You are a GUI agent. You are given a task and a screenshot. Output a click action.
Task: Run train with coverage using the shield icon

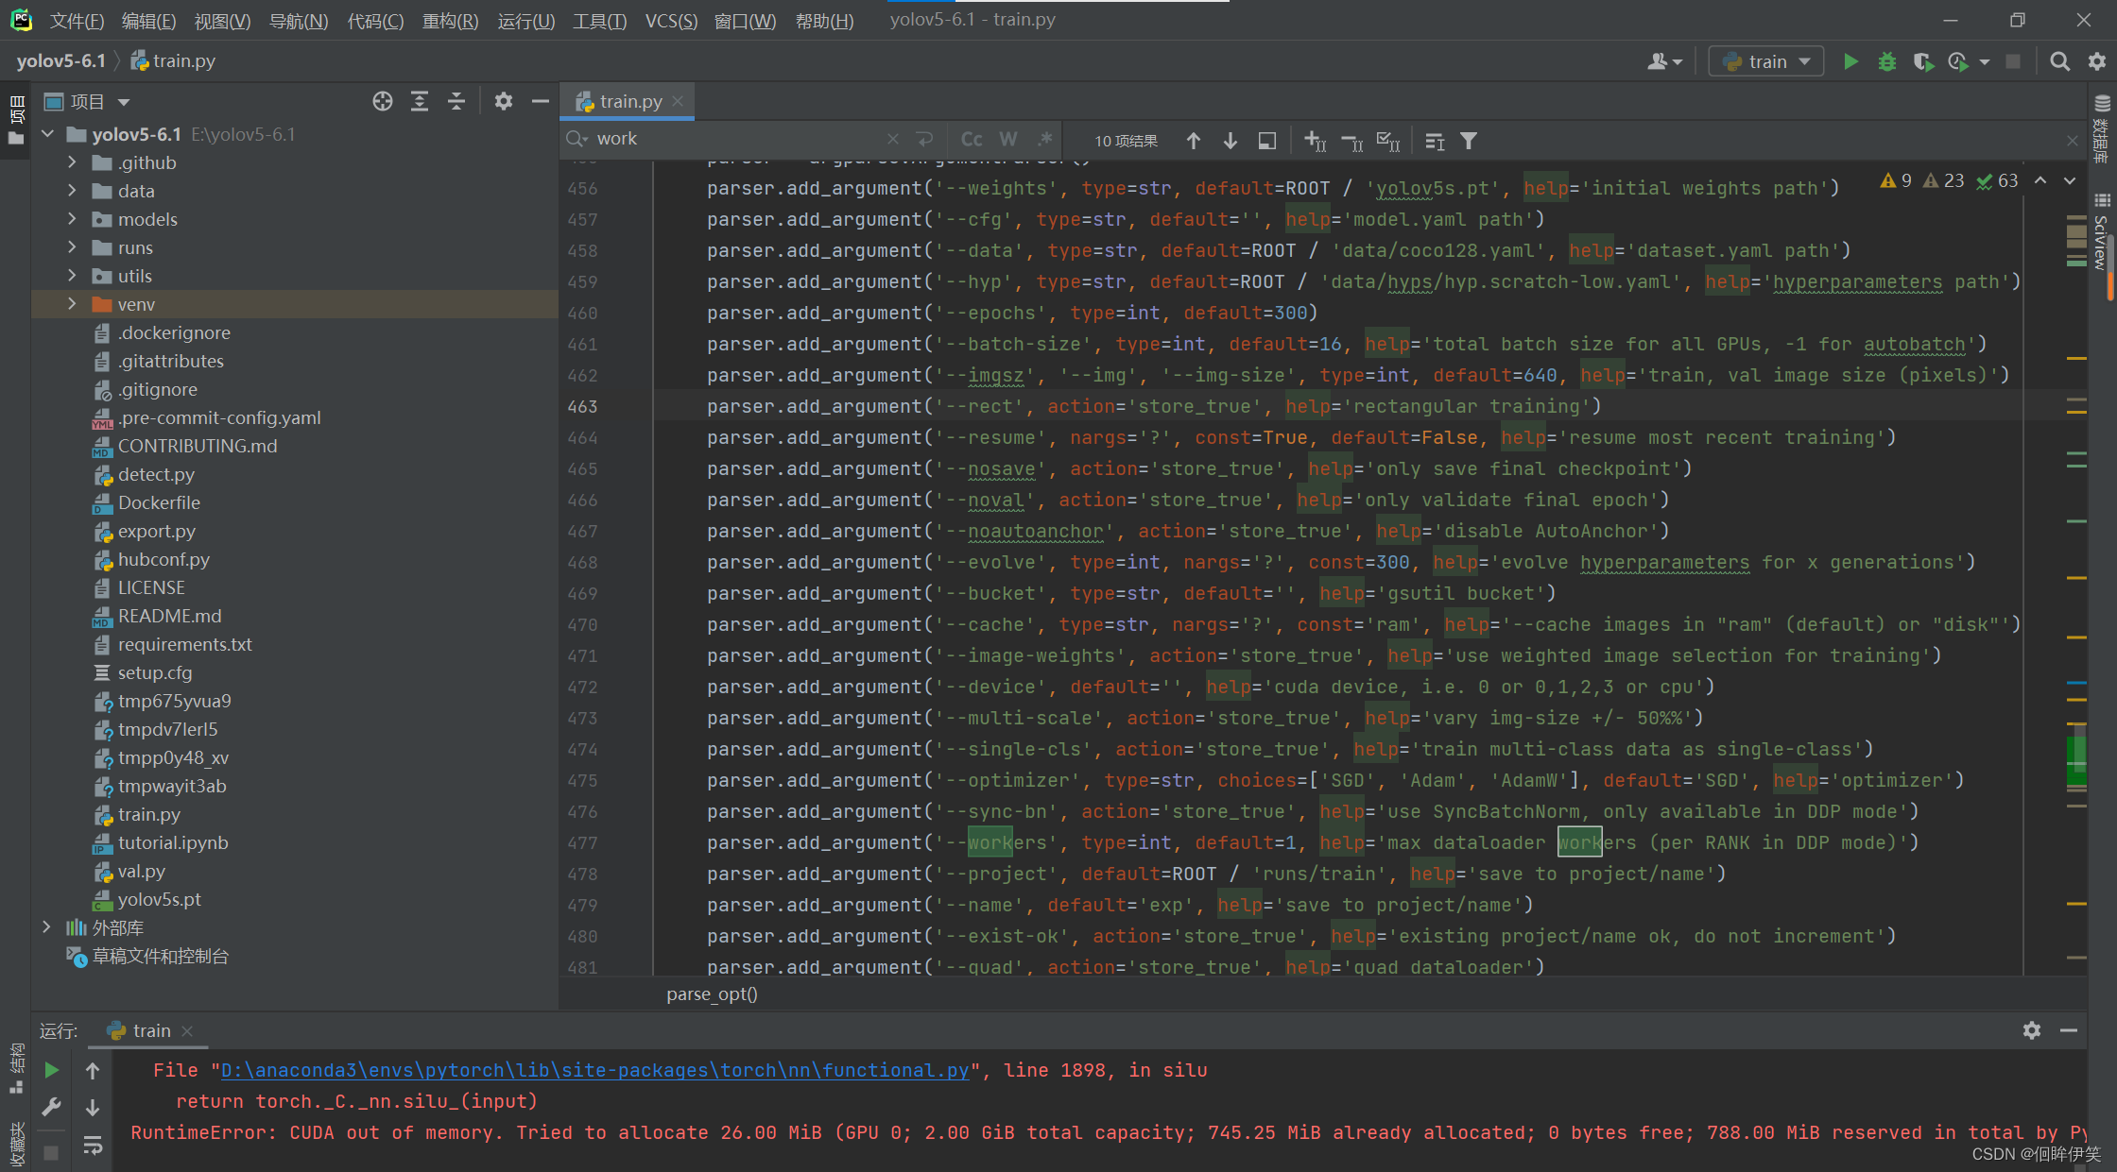pyautogui.click(x=1923, y=60)
